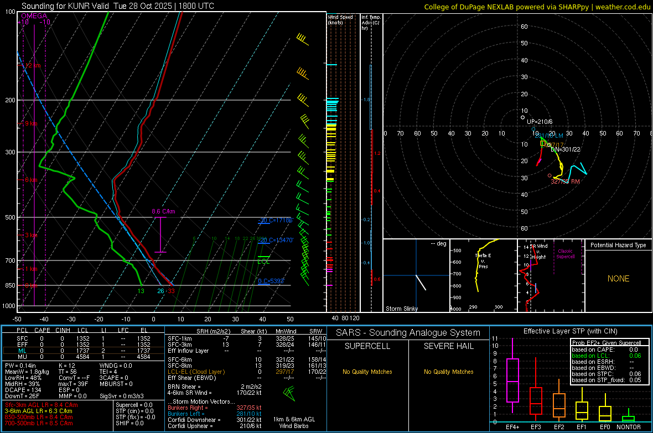Click Bunkers Right = 327/35 kt
This screenshot has width=653, height=433.
coord(215,408)
